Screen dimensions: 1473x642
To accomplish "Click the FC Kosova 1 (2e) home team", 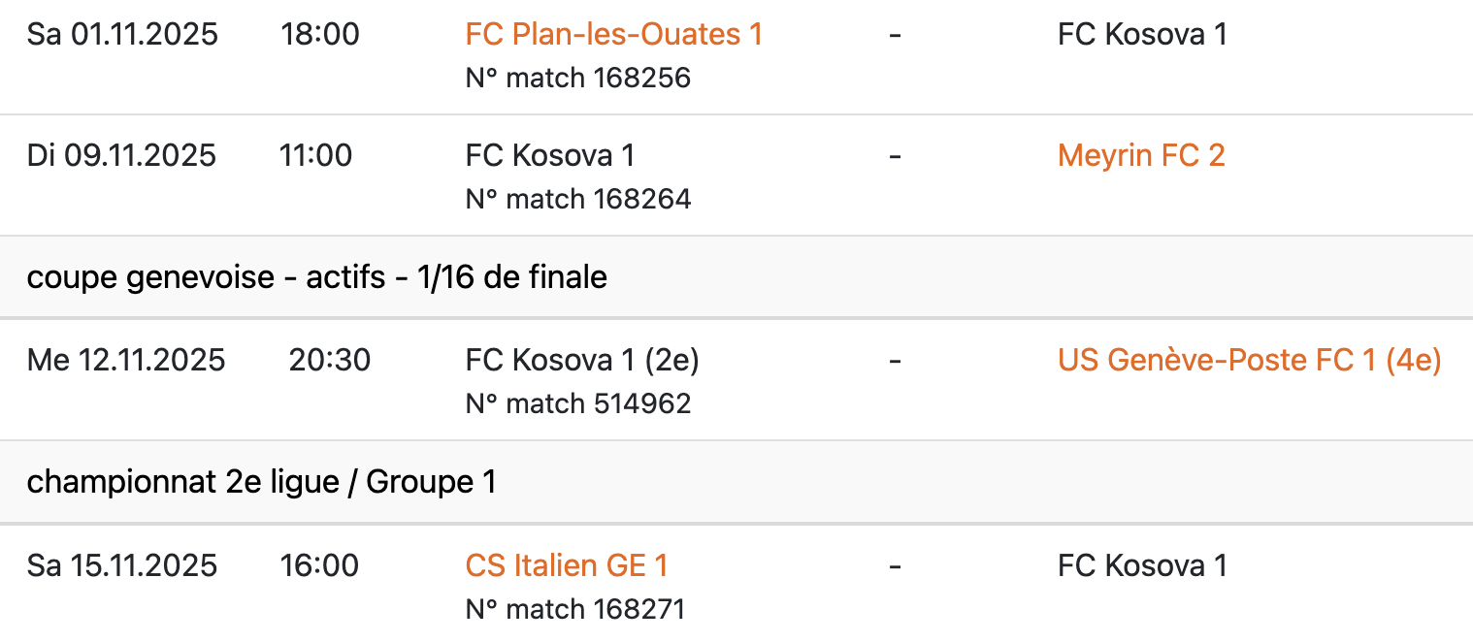I will (582, 361).
